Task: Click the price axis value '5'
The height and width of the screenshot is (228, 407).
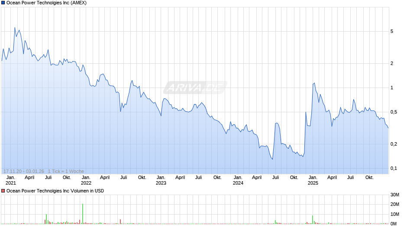Action: click(x=392, y=32)
